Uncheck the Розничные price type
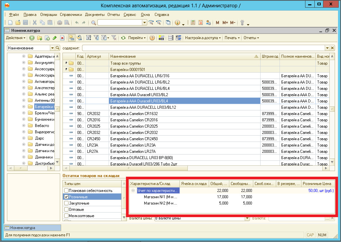This screenshot has width=341, height=242. 66,197
